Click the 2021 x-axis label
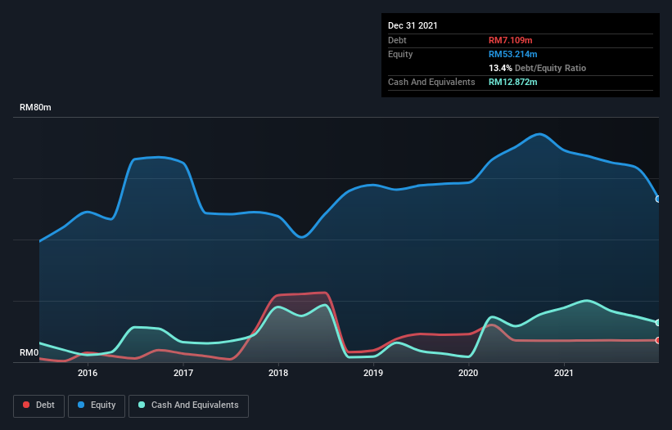The width and height of the screenshot is (672, 430). [564, 373]
